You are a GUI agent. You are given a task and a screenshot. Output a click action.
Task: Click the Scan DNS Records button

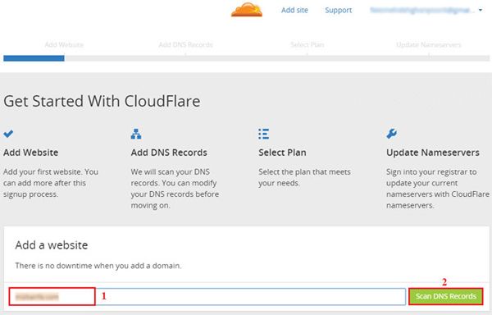[x=445, y=296]
